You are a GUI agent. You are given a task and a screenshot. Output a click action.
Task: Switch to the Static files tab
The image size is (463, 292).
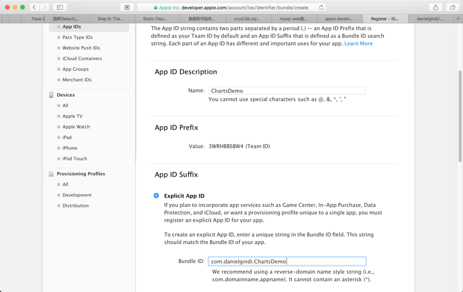pos(155,19)
